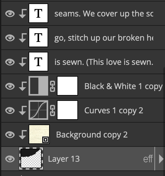Click the Black & White adjustment icon
Screen dimensions: 165x176
point(38,86)
